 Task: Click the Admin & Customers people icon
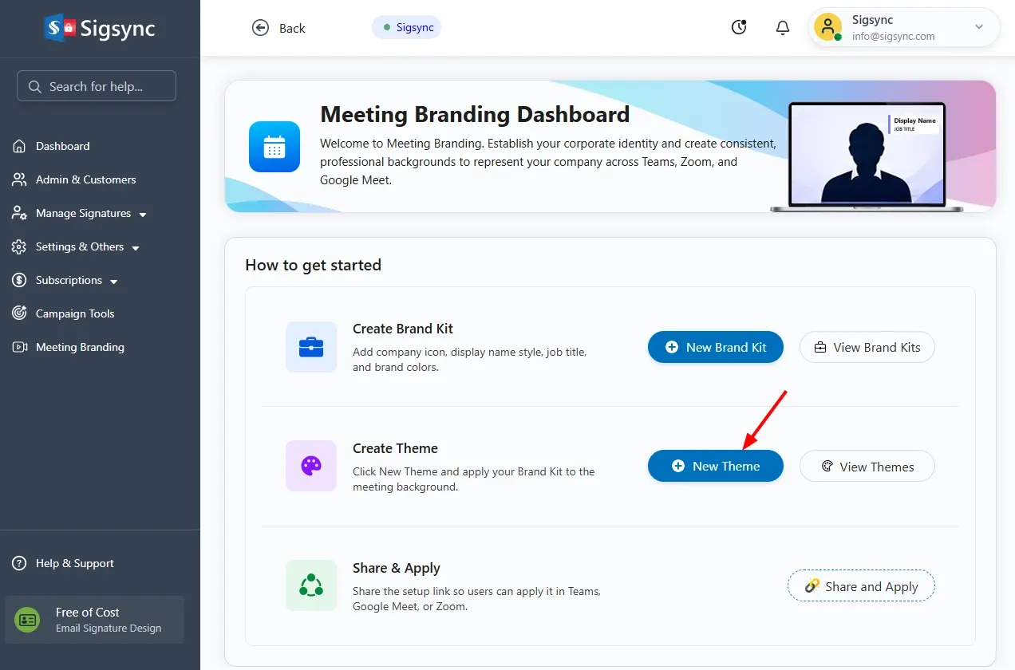point(19,179)
